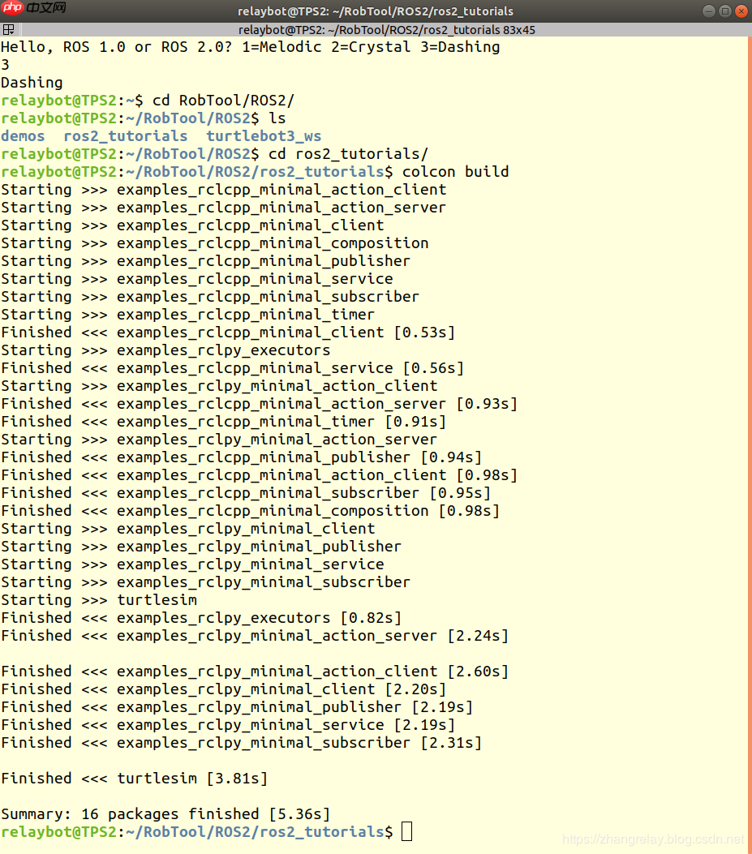752x854 pixels.
Task: Click the turtlebot3_ws directory name
Action: coord(264,136)
